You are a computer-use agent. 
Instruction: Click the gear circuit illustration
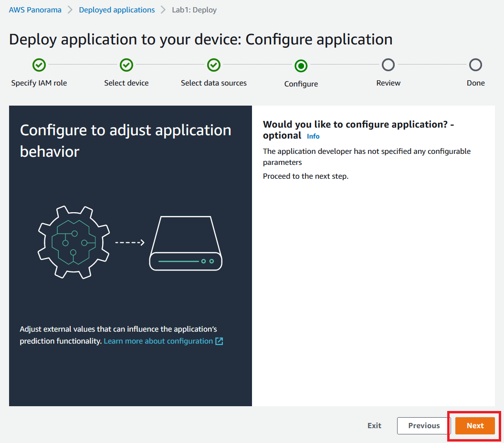(x=74, y=242)
